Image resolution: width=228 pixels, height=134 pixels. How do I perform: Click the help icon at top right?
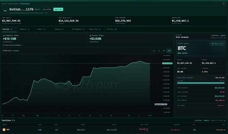point(224,4)
